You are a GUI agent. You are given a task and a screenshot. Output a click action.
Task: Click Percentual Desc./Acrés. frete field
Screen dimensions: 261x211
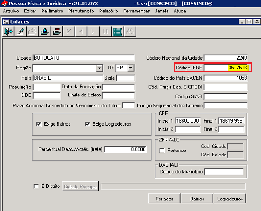pyautogui.click(x=125, y=149)
